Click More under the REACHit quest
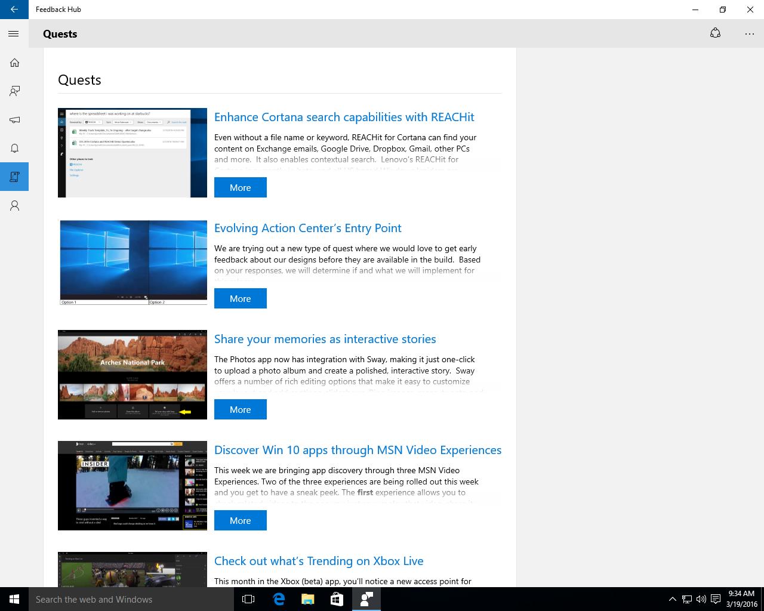764x611 pixels. [x=241, y=187]
